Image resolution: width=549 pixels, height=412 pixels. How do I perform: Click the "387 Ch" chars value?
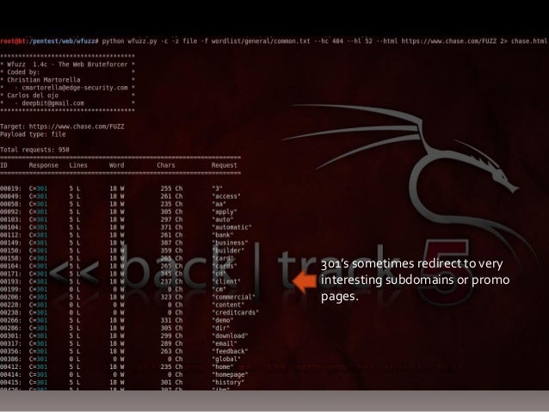(x=171, y=243)
